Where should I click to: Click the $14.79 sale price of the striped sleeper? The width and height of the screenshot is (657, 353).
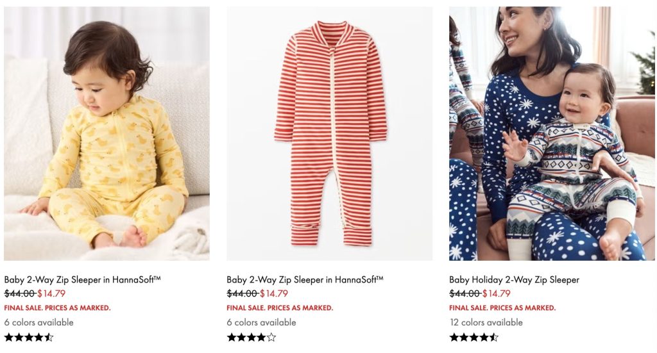pos(274,293)
